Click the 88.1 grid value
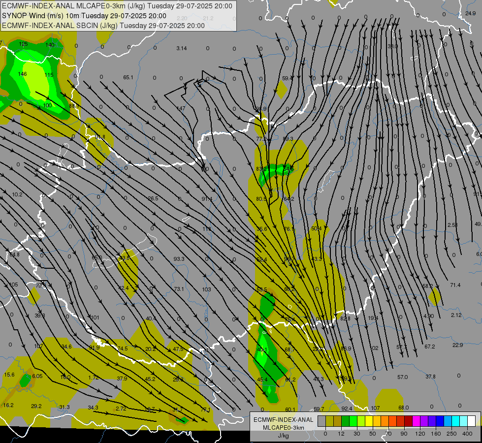 pos(74,106)
